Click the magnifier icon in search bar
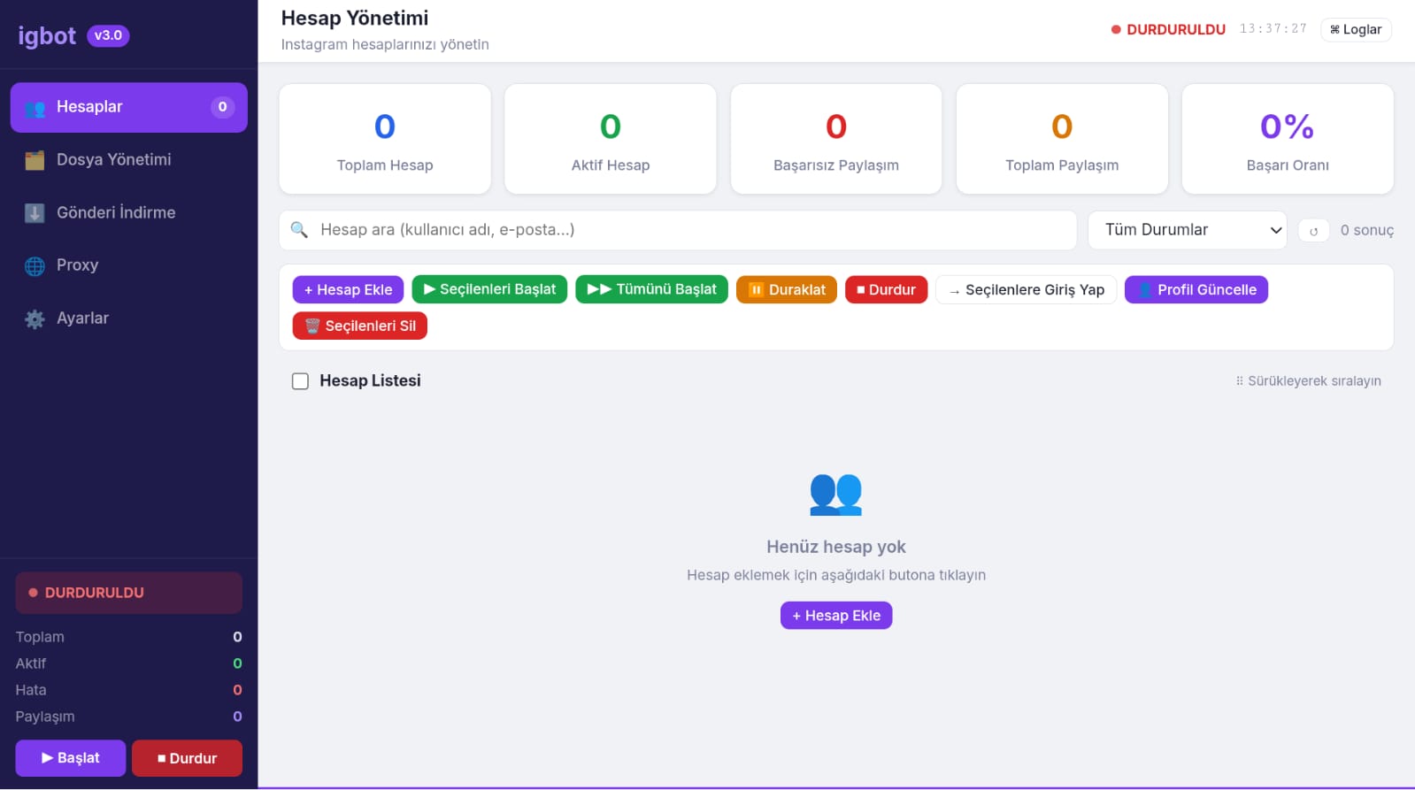 299,230
